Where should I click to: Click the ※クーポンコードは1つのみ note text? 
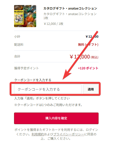coord(48,105)
